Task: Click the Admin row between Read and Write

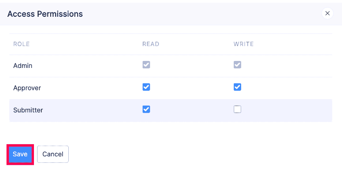Action: 192,66
